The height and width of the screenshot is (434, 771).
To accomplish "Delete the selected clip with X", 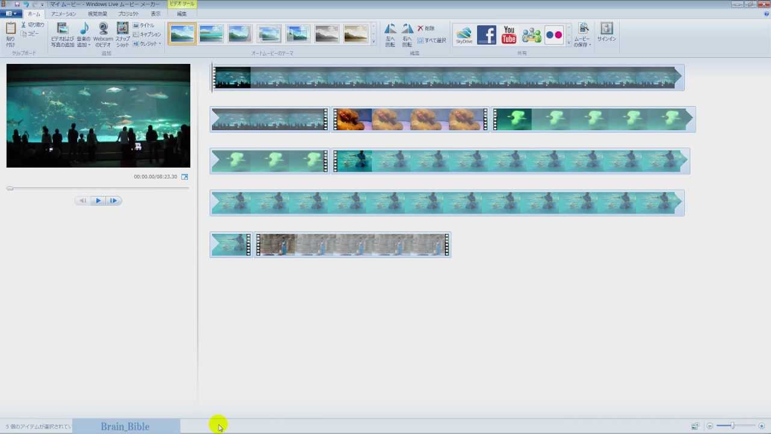I will 426,28.
